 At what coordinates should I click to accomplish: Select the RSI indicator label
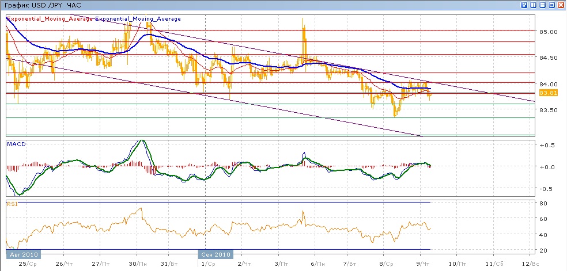[12, 203]
